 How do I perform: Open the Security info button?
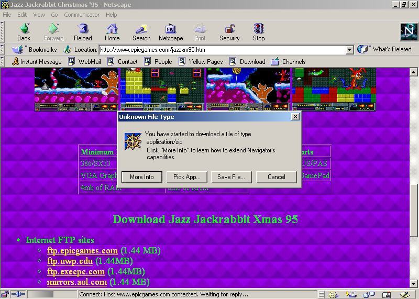click(x=229, y=32)
